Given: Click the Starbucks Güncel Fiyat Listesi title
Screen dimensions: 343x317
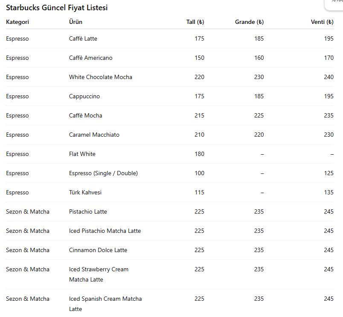Looking at the screenshot, I should (57, 8).
